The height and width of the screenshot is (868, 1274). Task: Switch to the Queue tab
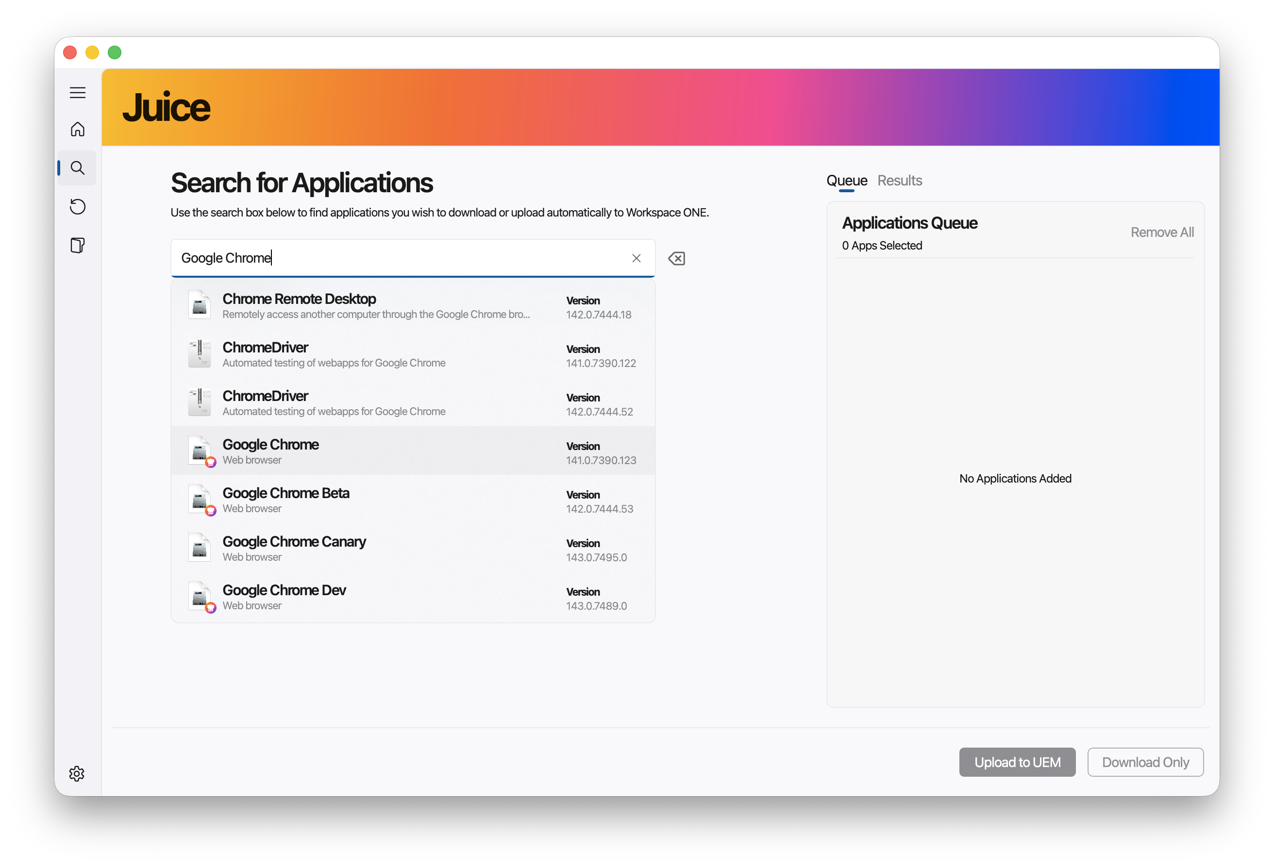[846, 180]
